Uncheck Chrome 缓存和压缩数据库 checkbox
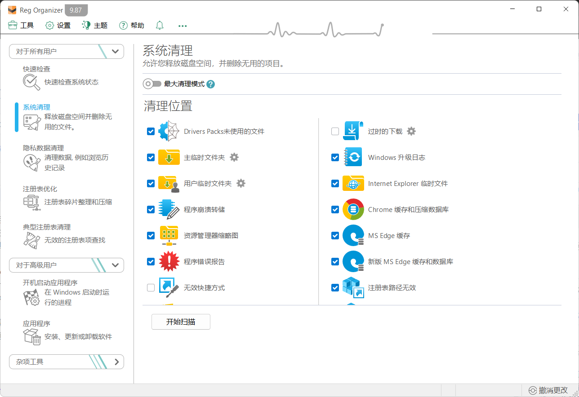Image resolution: width=579 pixels, height=397 pixels. click(x=335, y=210)
